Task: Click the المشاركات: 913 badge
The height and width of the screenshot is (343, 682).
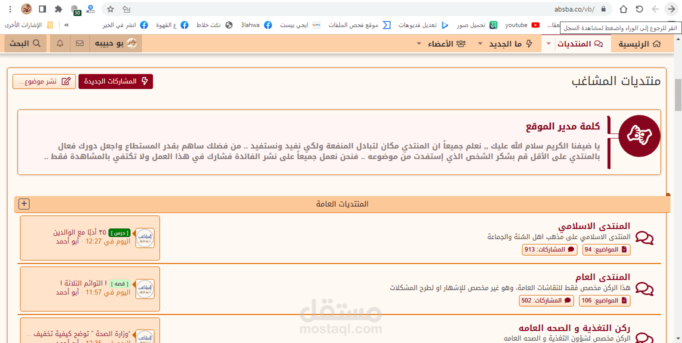Action: pos(549,249)
